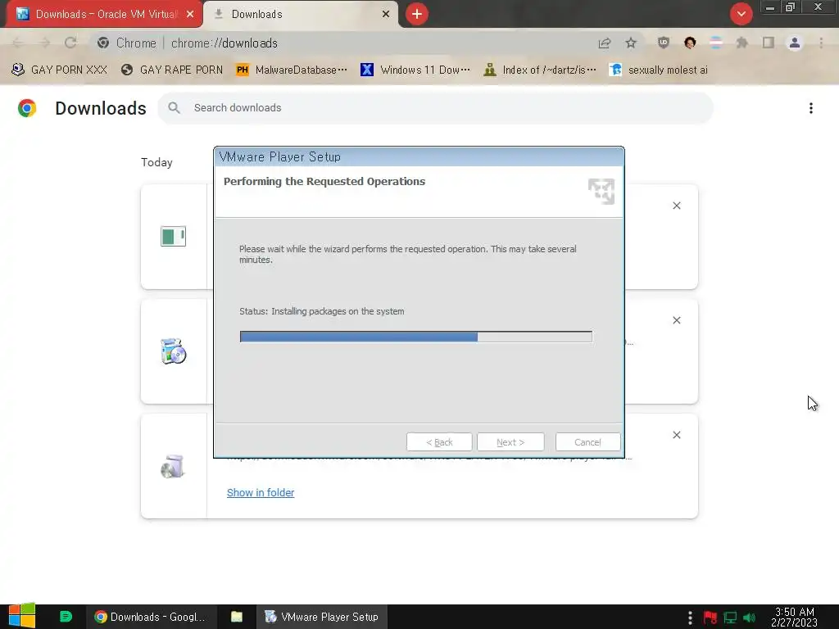Select VMware Player Setup taskbar button

321,617
